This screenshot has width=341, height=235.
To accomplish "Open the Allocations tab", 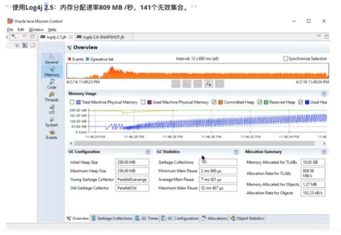I will [214, 218].
